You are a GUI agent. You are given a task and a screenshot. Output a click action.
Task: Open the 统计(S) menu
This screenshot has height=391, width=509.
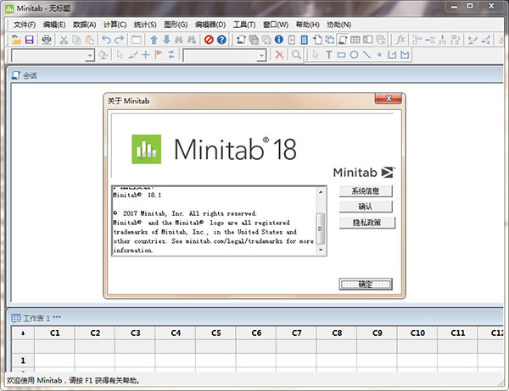(147, 24)
